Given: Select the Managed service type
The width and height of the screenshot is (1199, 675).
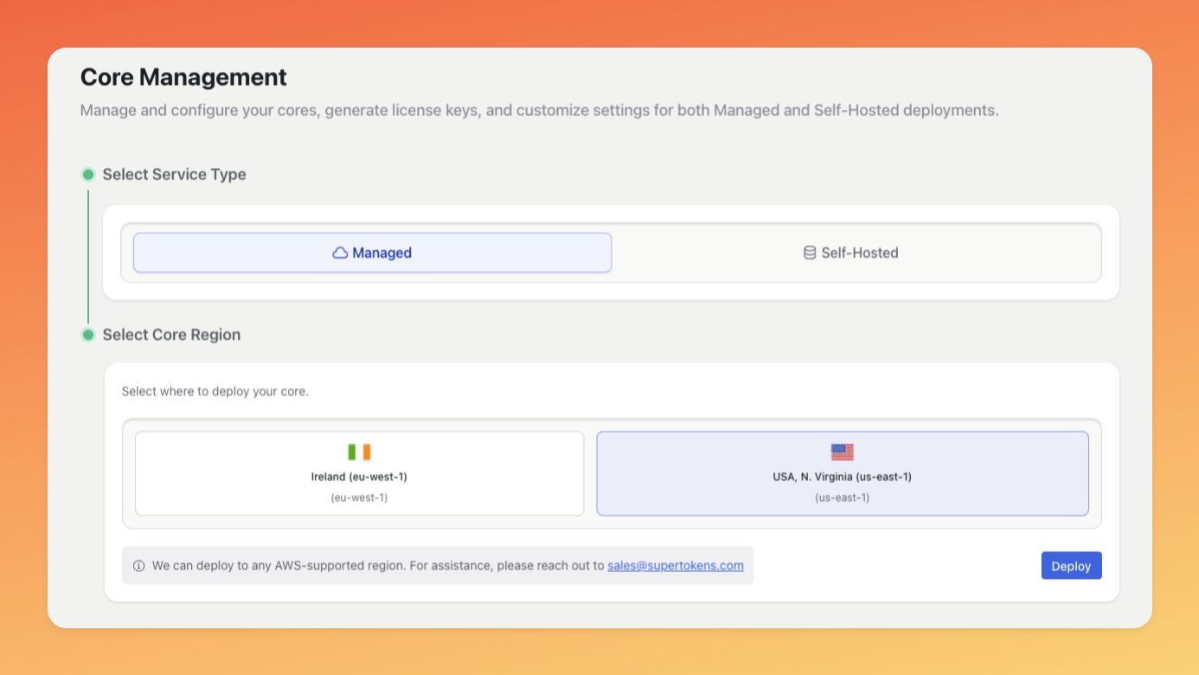Looking at the screenshot, I should pos(372,253).
